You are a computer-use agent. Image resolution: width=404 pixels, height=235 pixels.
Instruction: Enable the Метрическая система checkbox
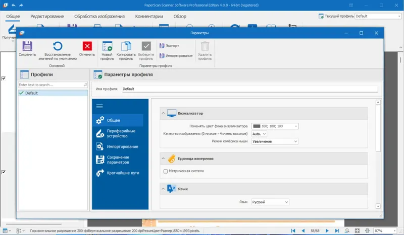166,171
